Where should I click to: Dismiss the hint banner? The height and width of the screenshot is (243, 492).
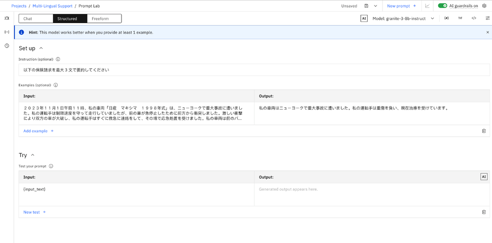488,32
